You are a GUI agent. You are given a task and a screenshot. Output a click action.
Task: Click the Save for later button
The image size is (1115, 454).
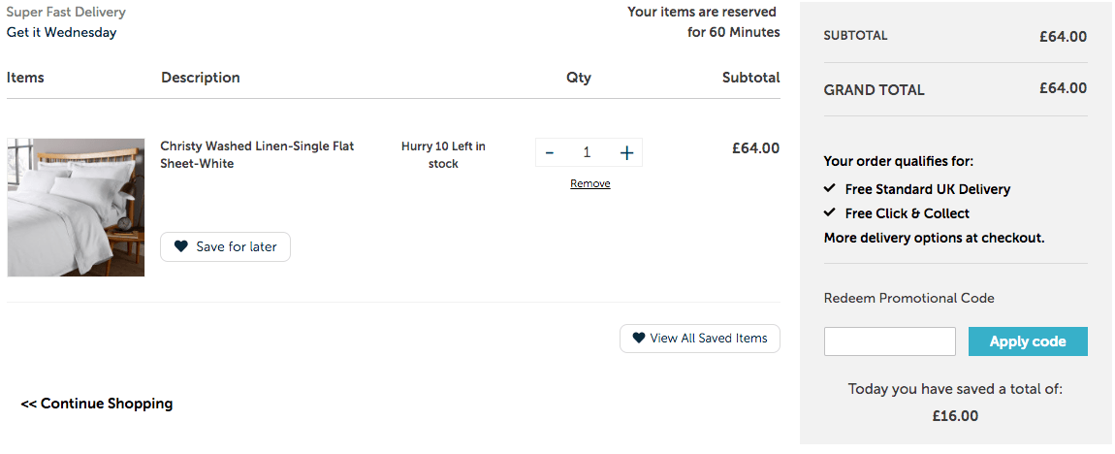225,247
